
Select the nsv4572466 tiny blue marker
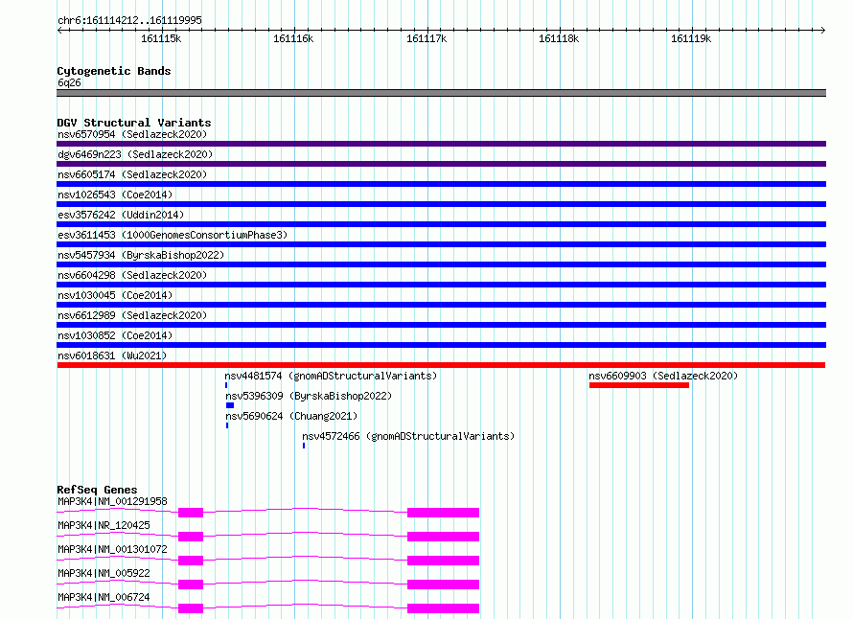(304, 446)
